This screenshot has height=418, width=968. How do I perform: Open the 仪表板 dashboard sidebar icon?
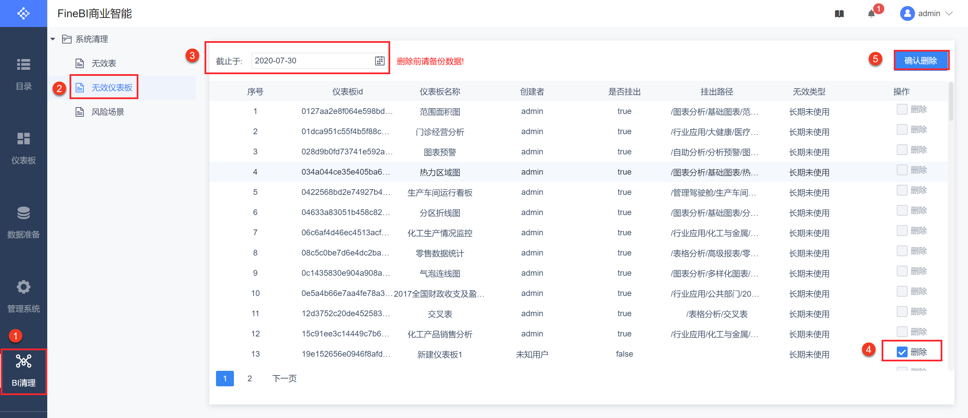[x=23, y=139]
